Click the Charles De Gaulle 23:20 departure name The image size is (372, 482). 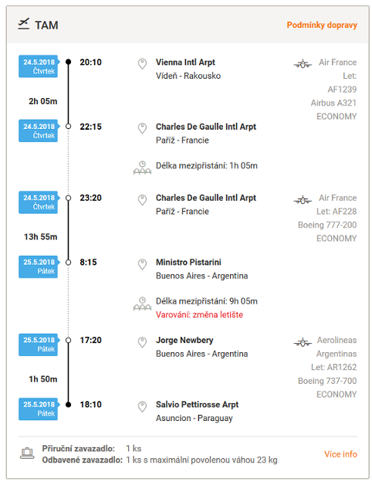coord(206,198)
